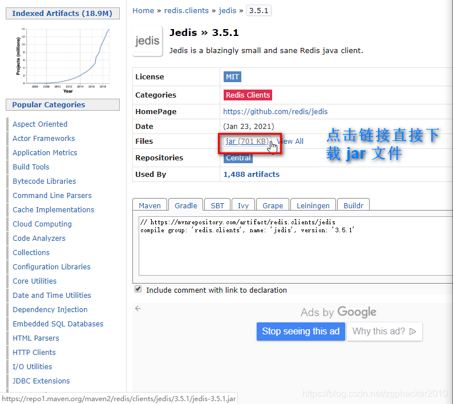The image size is (453, 404).
Task: Open the Code Analyzers category
Action: (x=39, y=238)
